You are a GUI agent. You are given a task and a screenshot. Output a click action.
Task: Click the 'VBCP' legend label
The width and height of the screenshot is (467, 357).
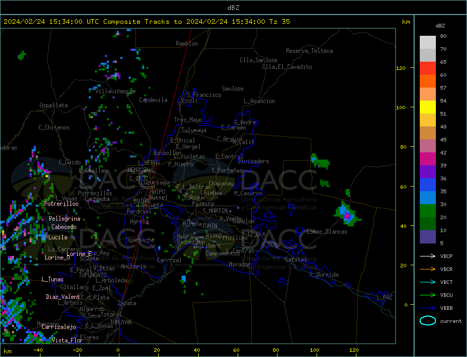[x=446, y=256]
